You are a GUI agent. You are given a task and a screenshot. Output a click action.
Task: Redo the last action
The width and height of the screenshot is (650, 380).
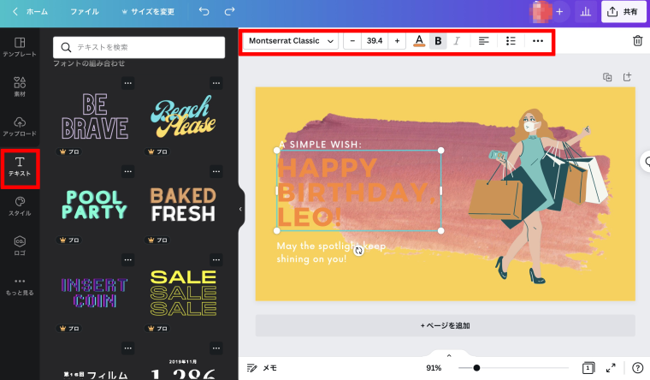pyautogui.click(x=229, y=11)
